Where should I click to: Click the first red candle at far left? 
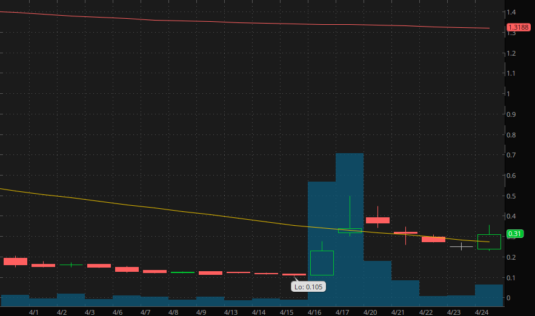coord(15,262)
